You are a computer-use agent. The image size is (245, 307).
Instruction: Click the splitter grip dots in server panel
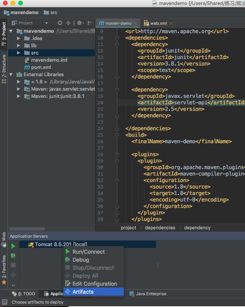coord(157,265)
